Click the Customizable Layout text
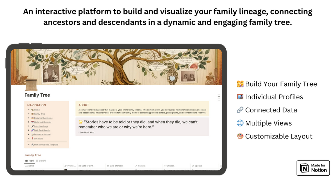The image size is (336, 189). [279, 136]
